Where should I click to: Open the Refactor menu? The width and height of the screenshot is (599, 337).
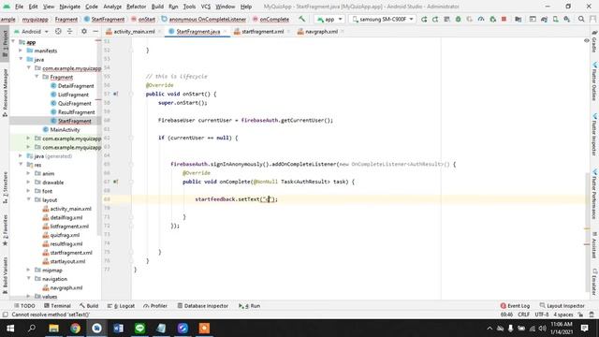(136, 7)
